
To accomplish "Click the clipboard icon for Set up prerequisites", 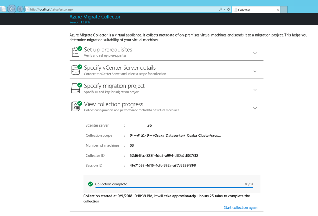I will pos(76,52).
